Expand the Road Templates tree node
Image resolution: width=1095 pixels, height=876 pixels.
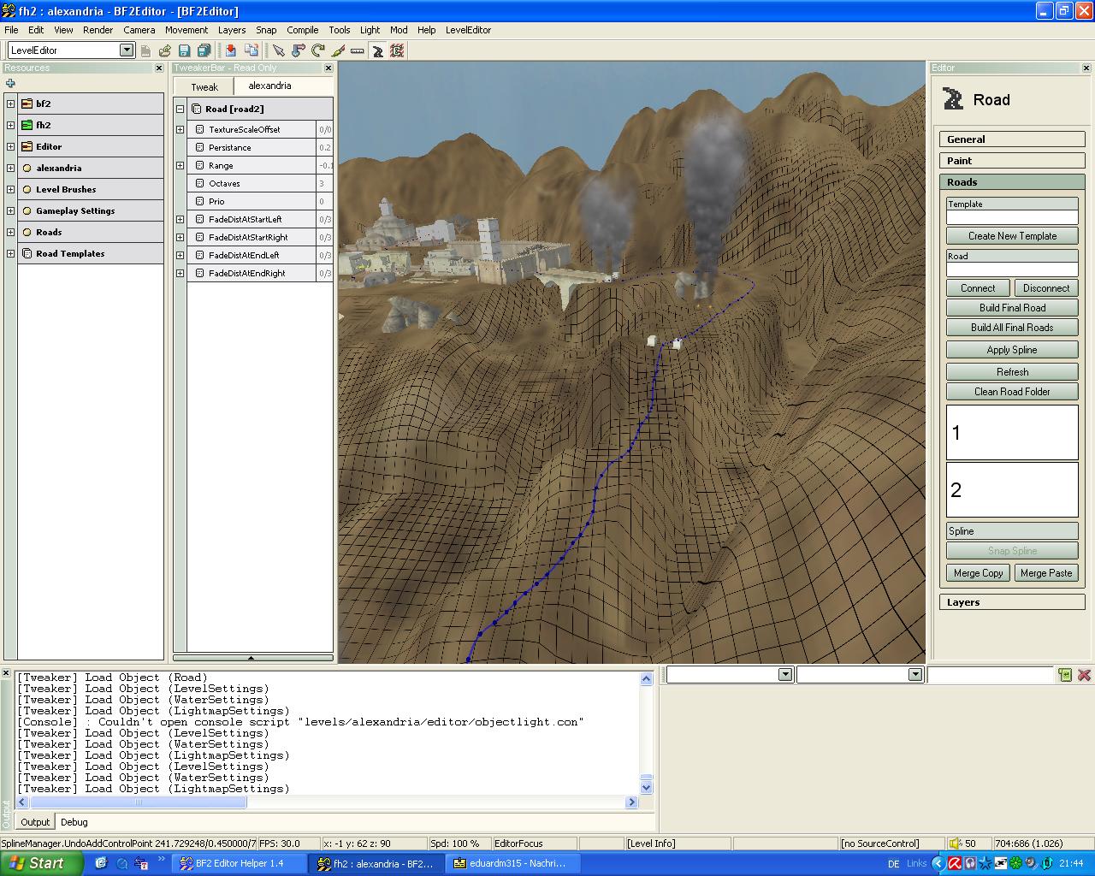pyautogui.click(x=10, y=253)
